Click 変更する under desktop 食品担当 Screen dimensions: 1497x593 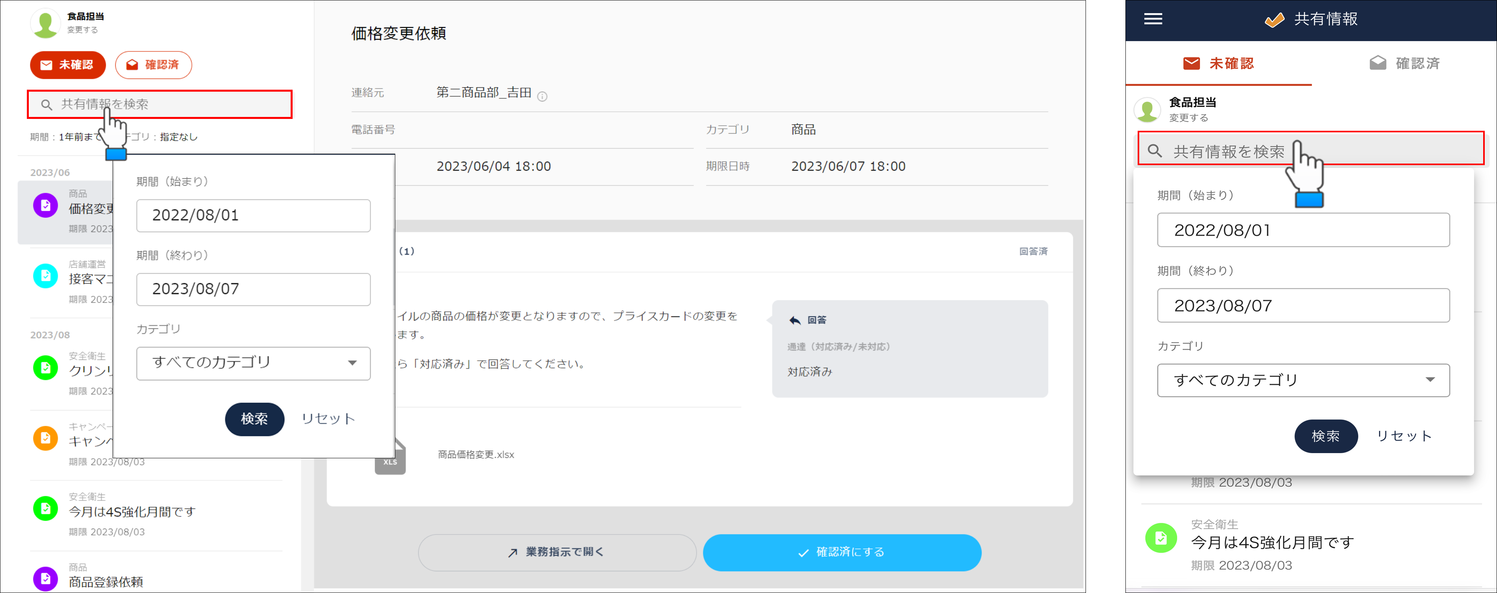point(83,30)
